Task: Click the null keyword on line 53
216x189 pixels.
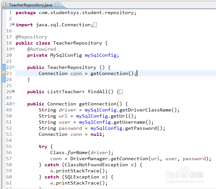Action: pos(96,134)
